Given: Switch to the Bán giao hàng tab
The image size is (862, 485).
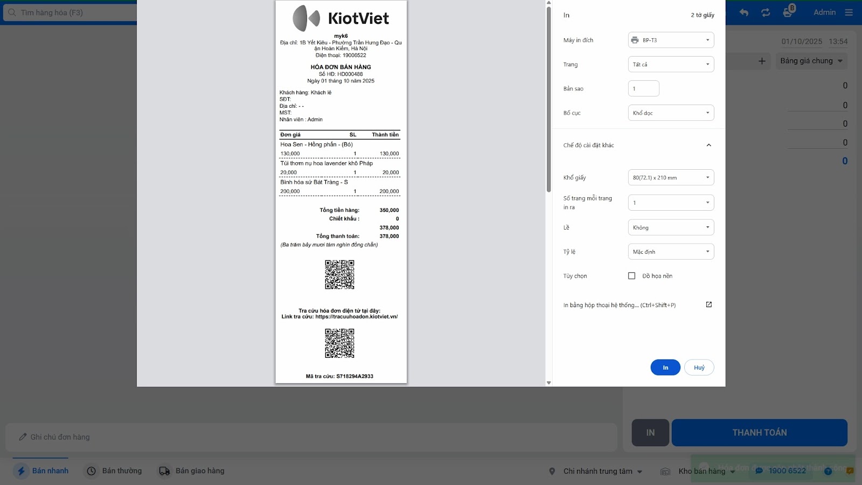Looking at the screenshot, I should (192, 471).
